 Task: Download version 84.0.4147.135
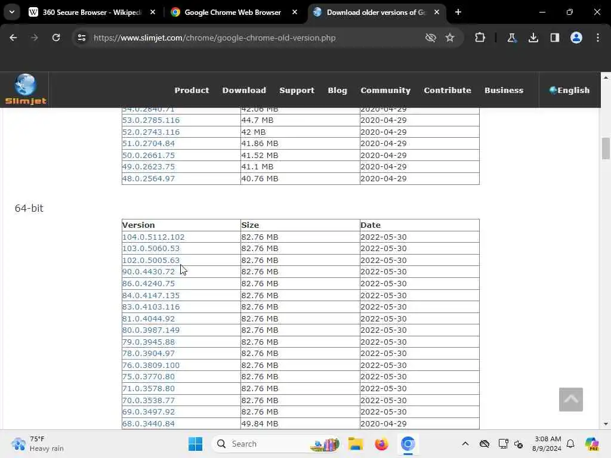pyautogui.click(x=151, y=295)
